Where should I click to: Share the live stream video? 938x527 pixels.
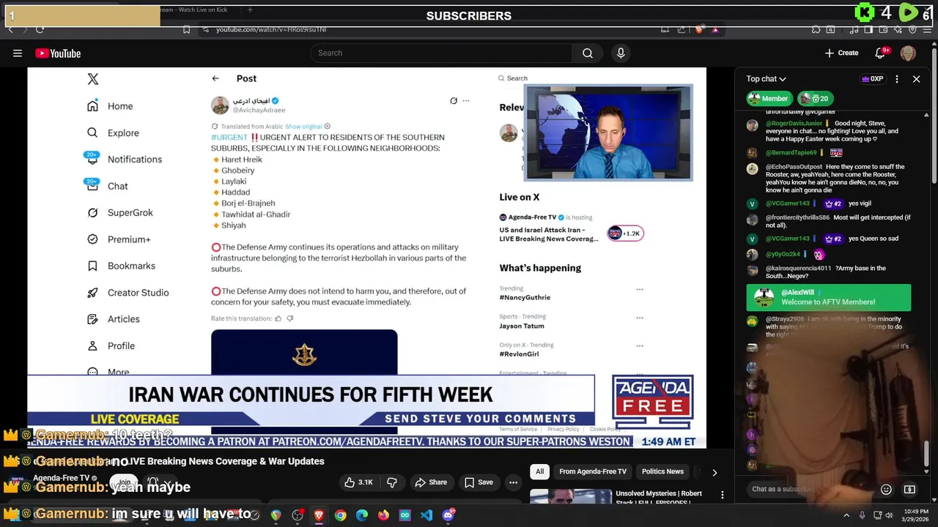tap(431, 482)
